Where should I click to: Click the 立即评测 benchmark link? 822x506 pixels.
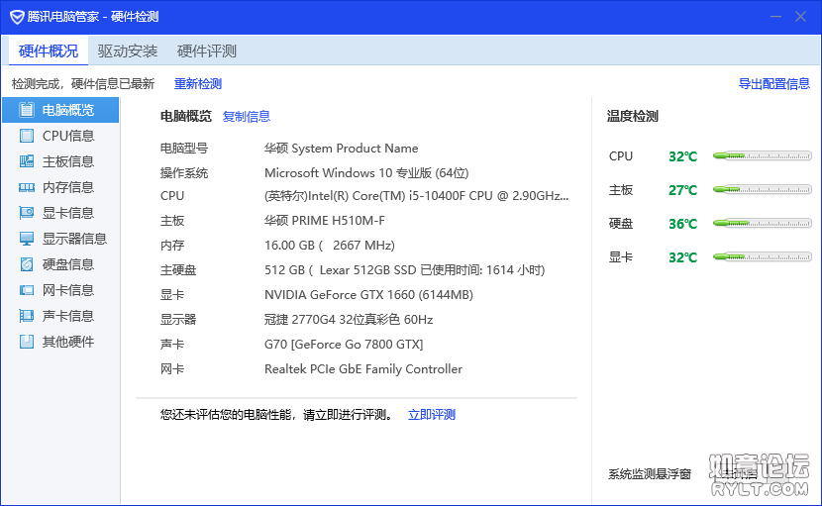[x=432, y=415]
